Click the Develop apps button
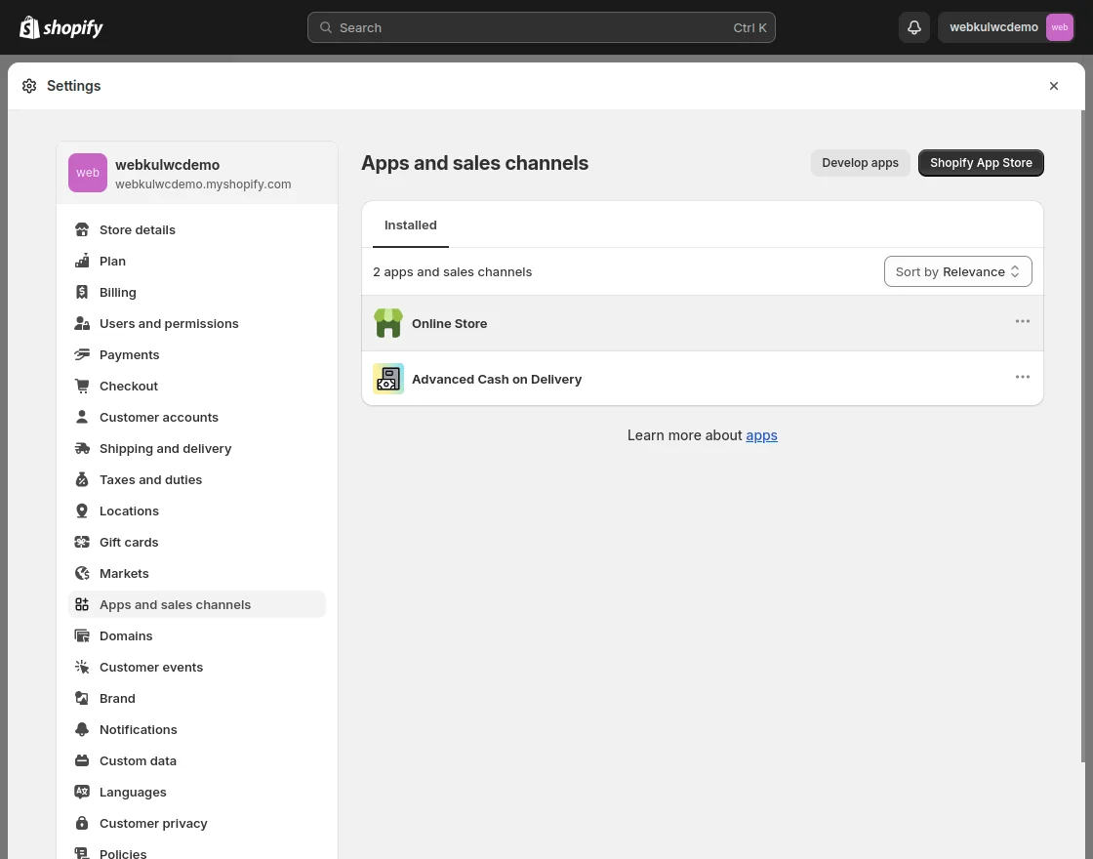The height and width of the screenshot is (859, 1093). click(860, 162)
